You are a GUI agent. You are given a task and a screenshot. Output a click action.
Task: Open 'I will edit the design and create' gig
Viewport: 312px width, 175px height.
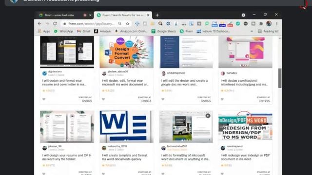[184, 82]
